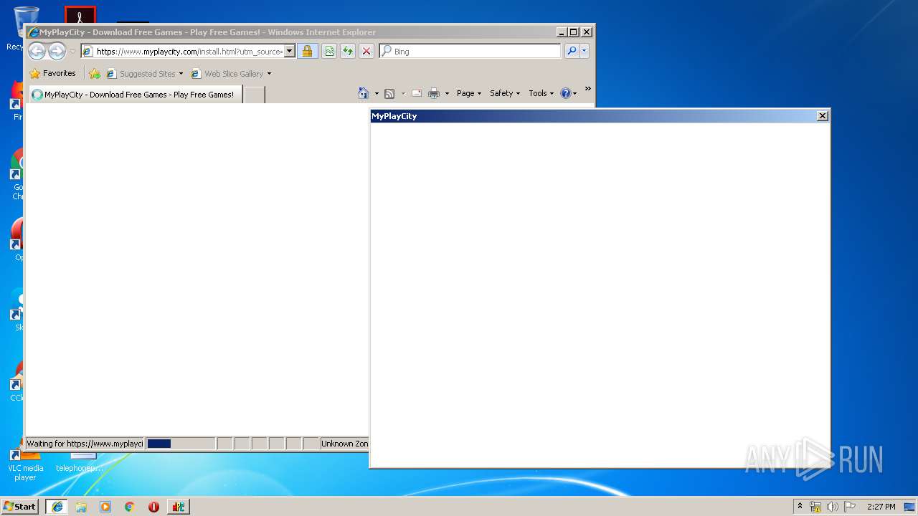Select the telephonep... desktop file icon
Image resolution: width=918 pixels, height=516 pixels.
(79, 462)
